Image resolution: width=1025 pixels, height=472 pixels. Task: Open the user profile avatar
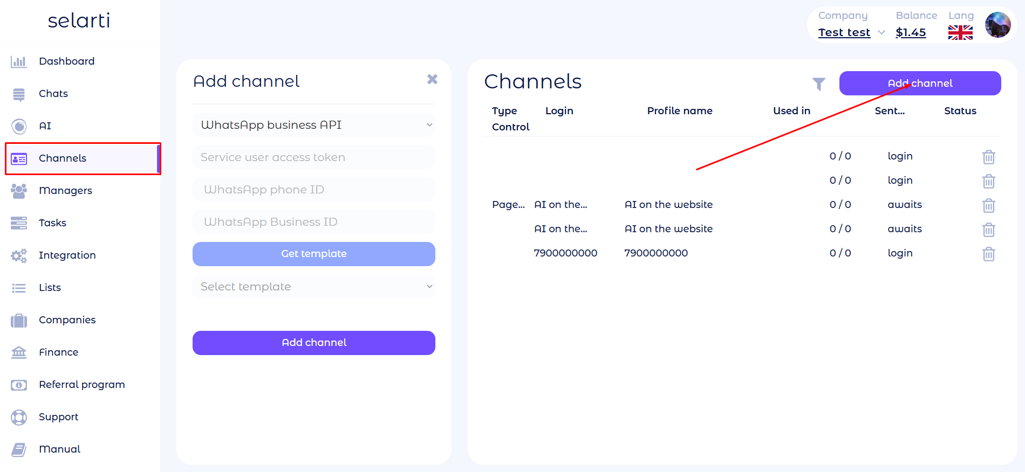point(997,25)
